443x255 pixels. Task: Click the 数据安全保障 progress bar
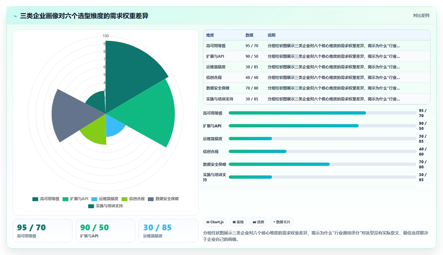[x=322, y=164]
